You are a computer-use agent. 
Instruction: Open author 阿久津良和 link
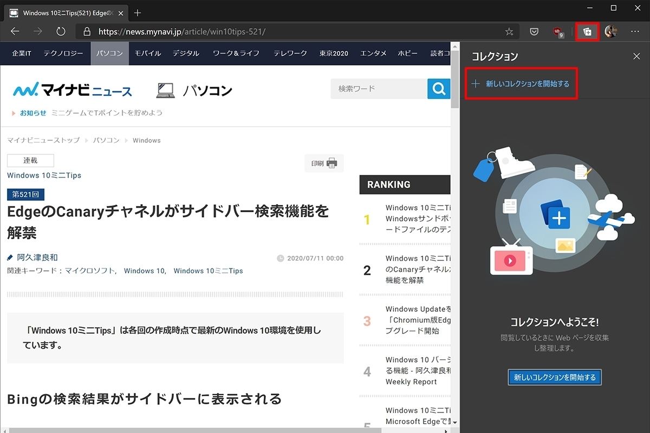[37, 258]
